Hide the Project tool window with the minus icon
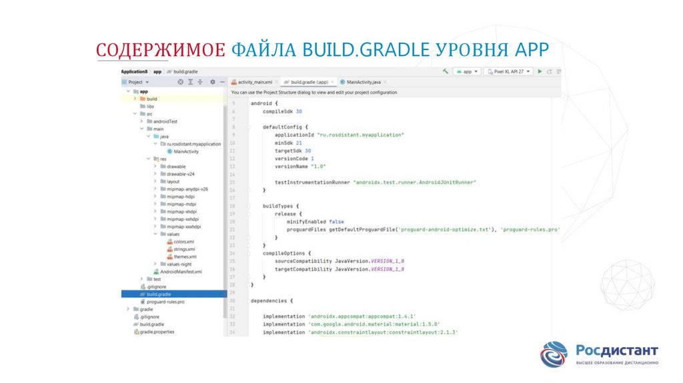Screen dimensions: 683x383 [222, 82]
